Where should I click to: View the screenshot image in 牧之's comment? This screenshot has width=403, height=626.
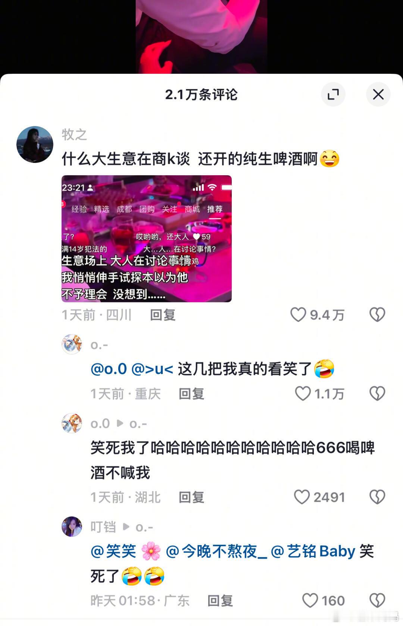147,239
